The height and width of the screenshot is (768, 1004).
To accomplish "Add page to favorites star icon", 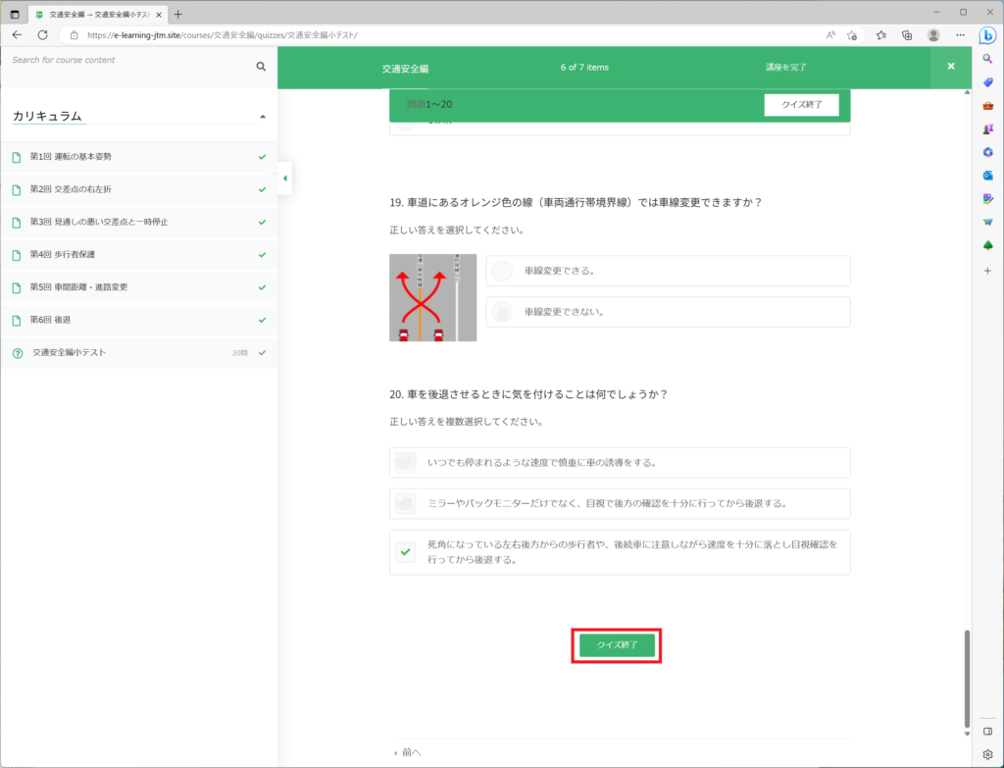I will click(852, 34).
